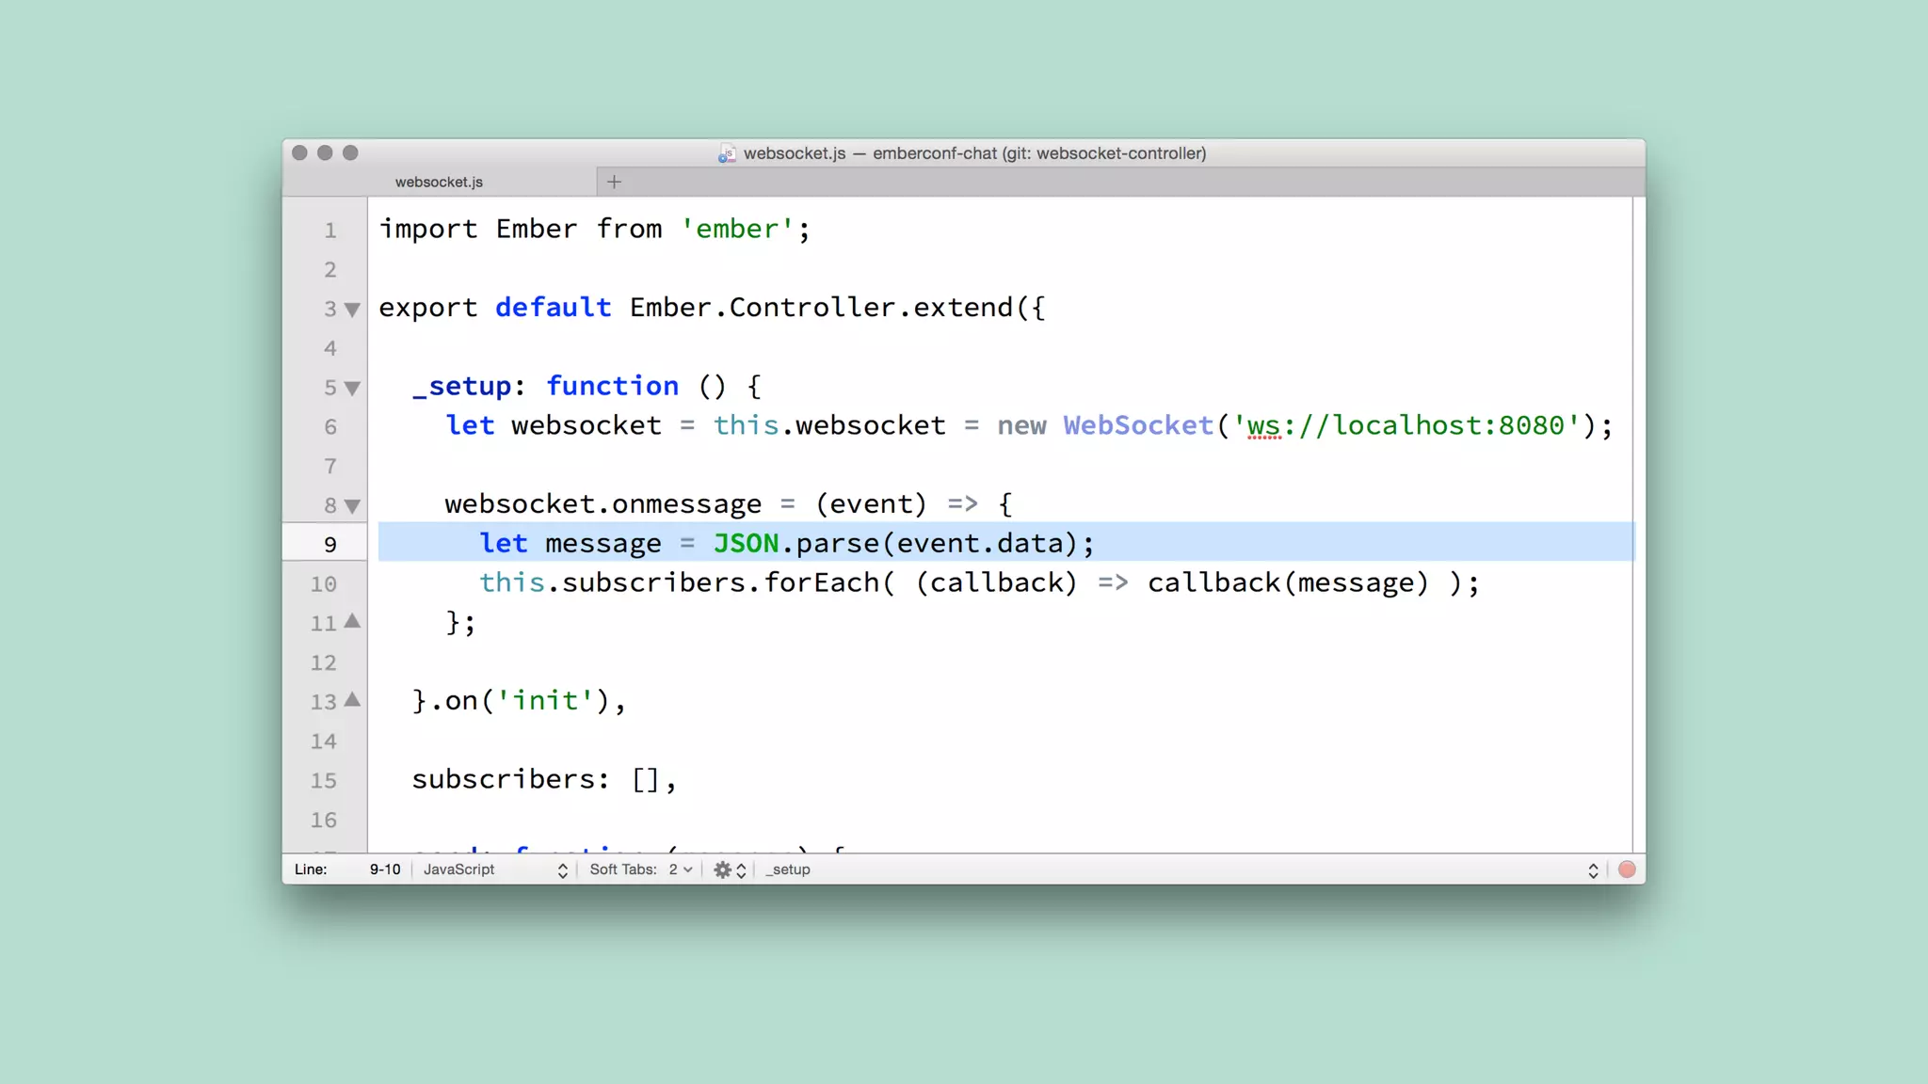The width and height of the screenshot is (1928, 1084).
Task: Place cursor on the JSON keyword
Action: click(x=746, y=544)
